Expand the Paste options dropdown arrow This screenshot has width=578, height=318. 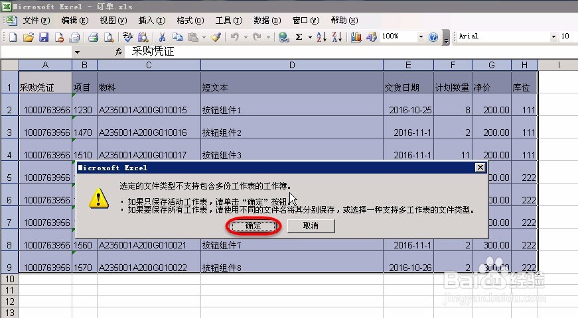pyautogui.click(x=204, y=37)
